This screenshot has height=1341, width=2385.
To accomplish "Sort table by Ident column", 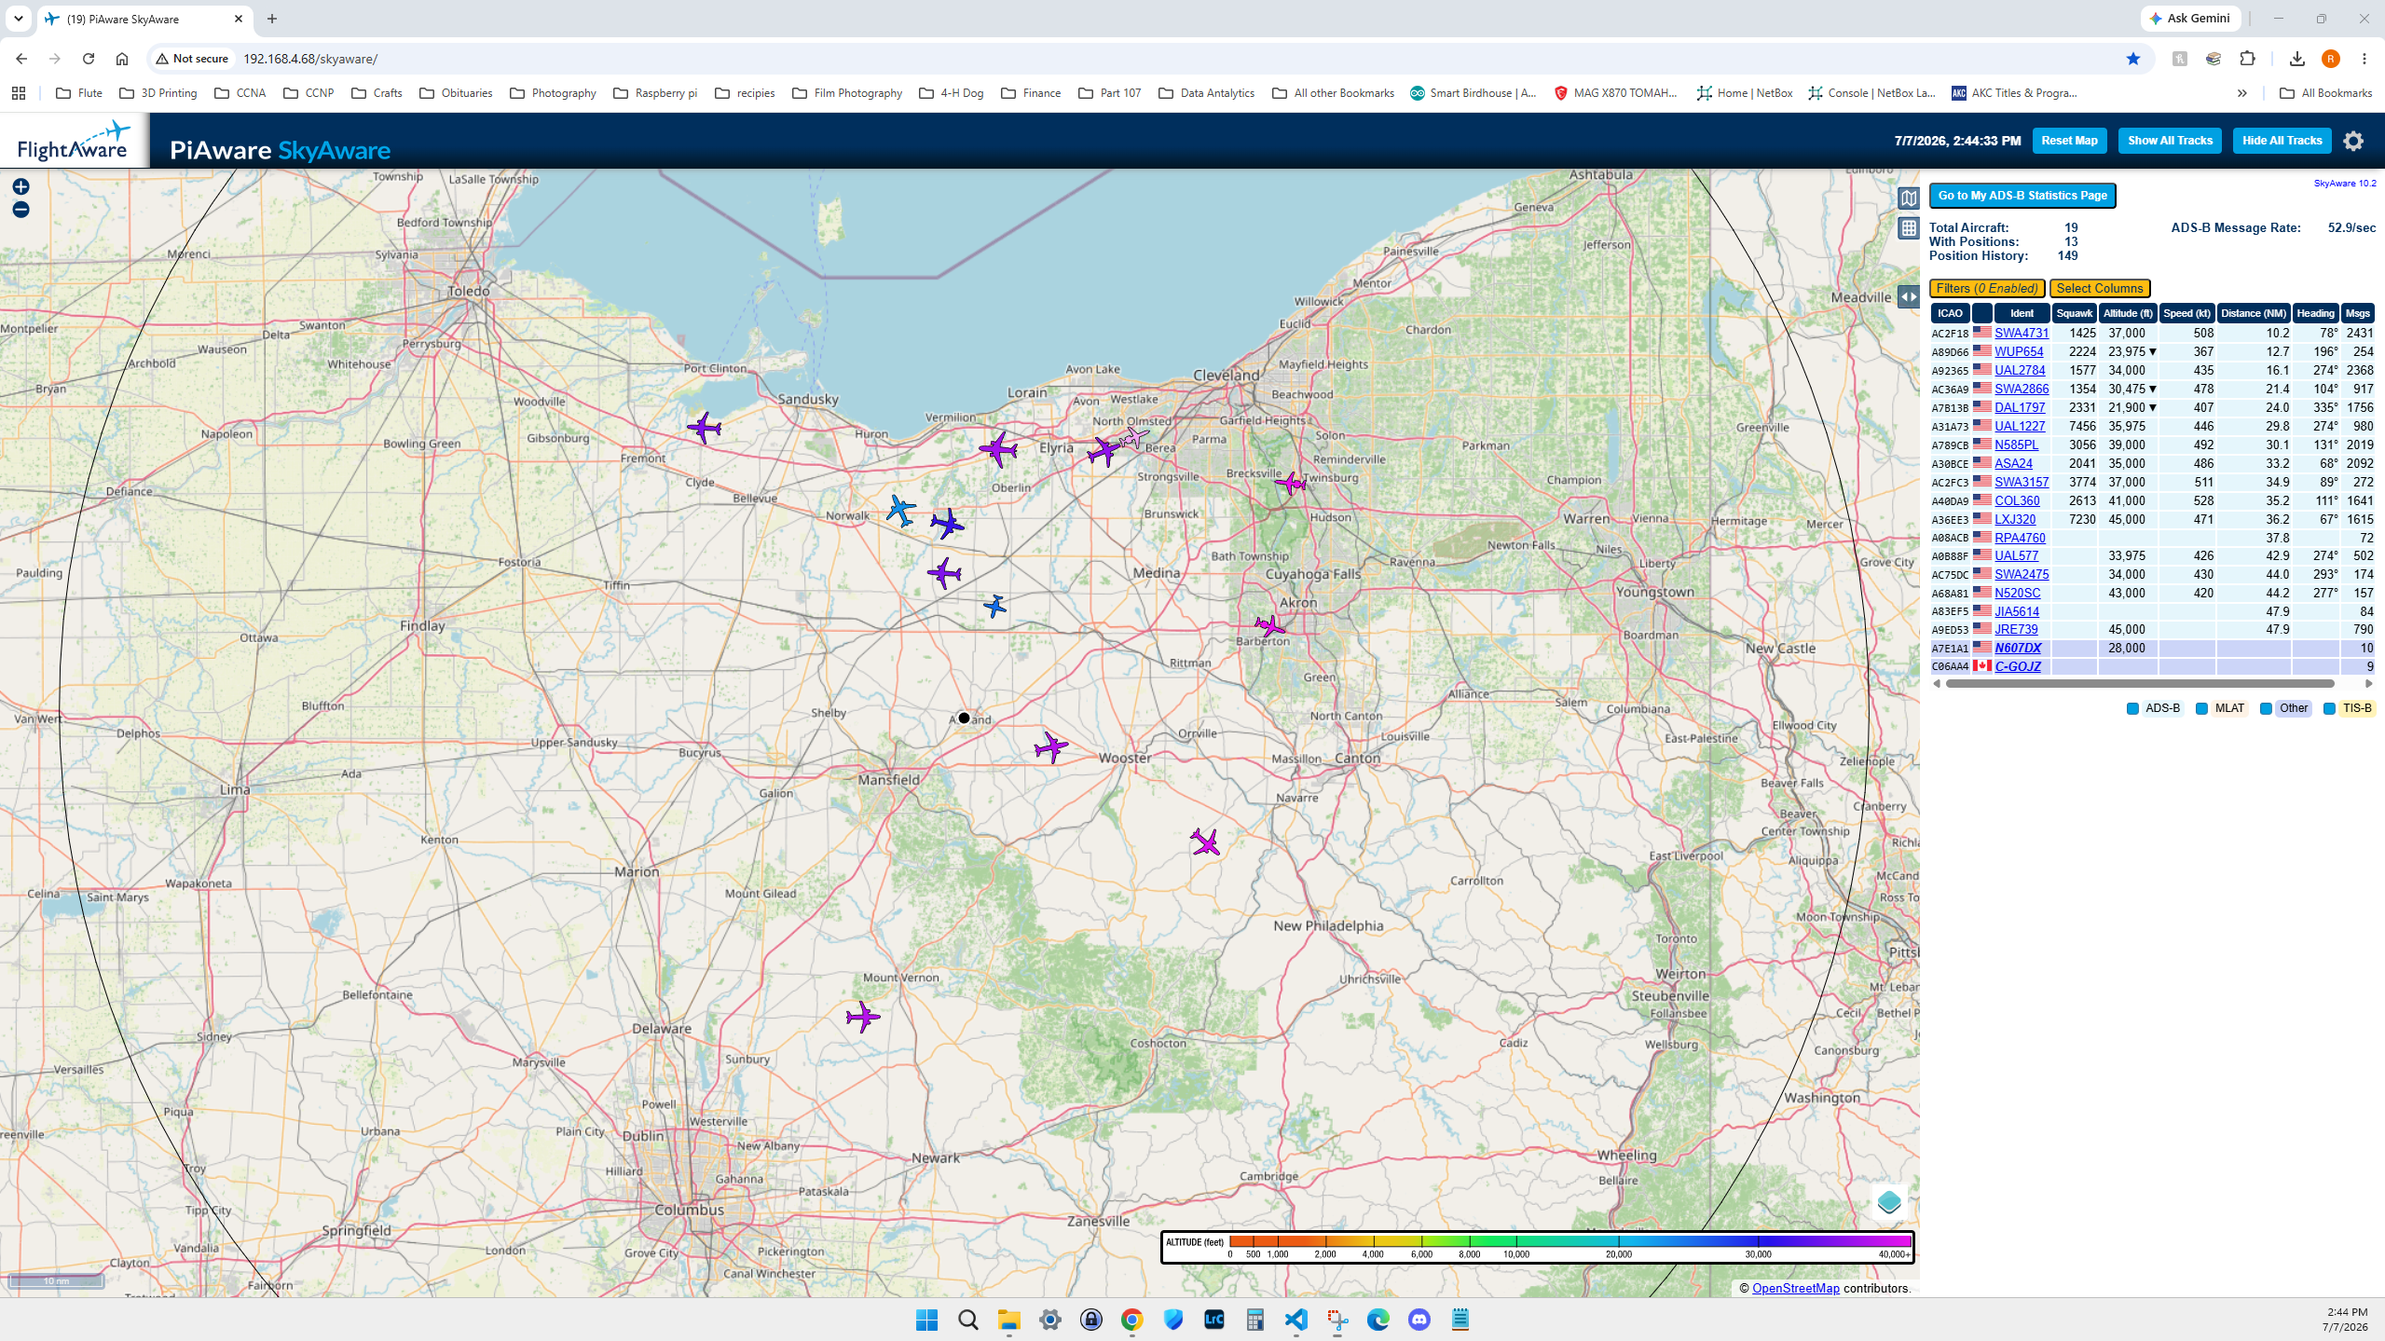I will tap(2022, 313).
